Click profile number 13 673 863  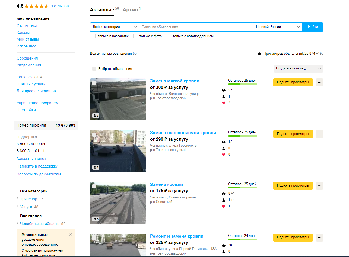click(x=65, y=125)
